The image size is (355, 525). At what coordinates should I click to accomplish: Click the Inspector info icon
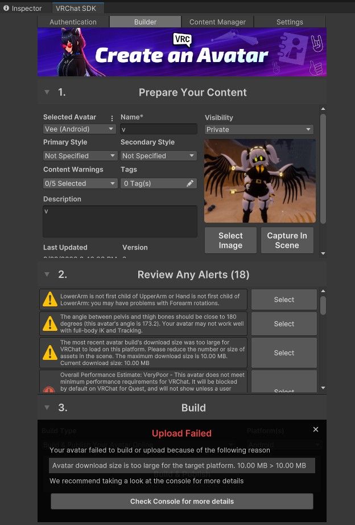pos(6,8)
